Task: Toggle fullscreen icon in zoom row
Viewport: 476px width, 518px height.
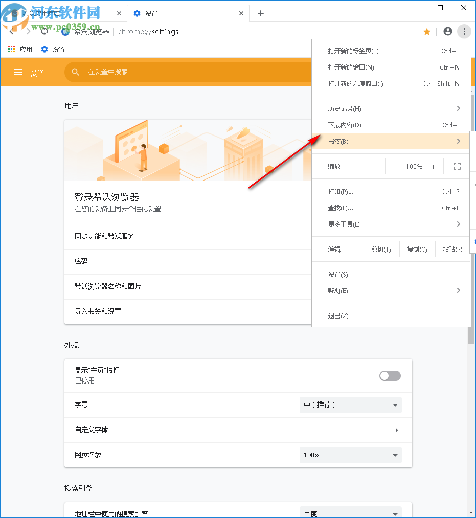Action: [x=457, y=166]
